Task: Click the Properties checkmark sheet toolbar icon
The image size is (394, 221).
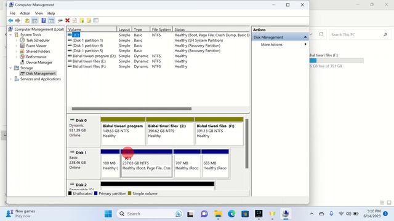Action: pyautogui.click(x=74, y=20)
